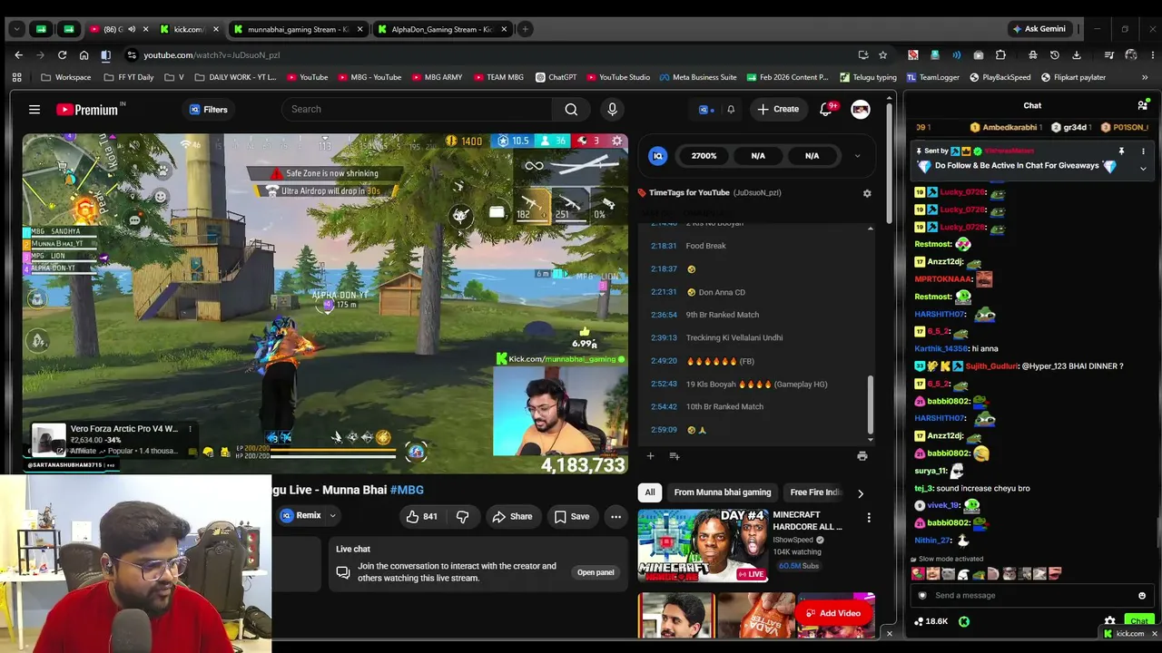Open the Kick chat emoji picker
Viewport: 1162px width, 653px height.
[x=1142, y=596]
